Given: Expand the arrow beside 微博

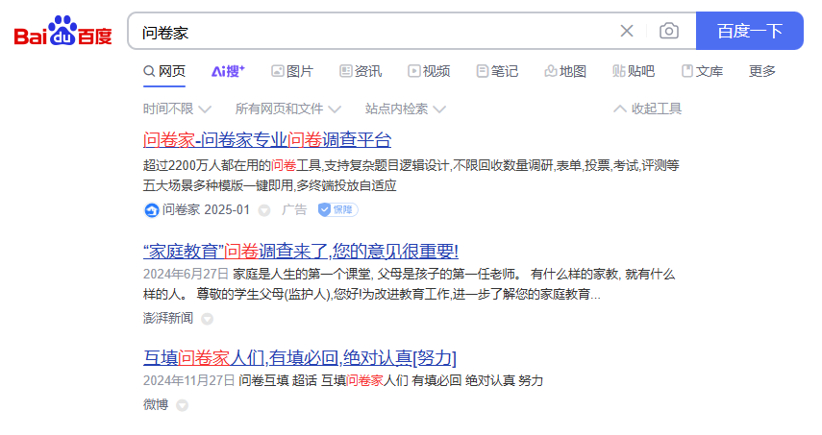Looking at the screenshot, I should [x=182, y=405].
